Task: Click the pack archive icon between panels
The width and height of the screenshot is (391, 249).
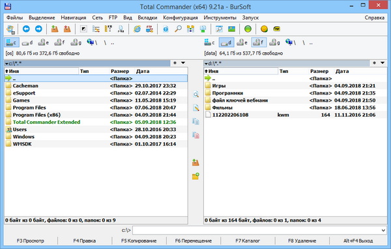Action: 195,162
